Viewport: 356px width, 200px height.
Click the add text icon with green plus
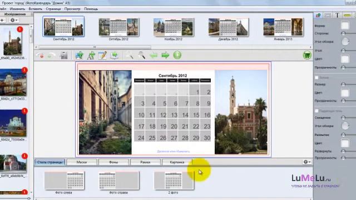pos(91,56)
